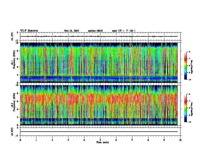Click the "station=MOS" header label

click(x=95, y=31)
